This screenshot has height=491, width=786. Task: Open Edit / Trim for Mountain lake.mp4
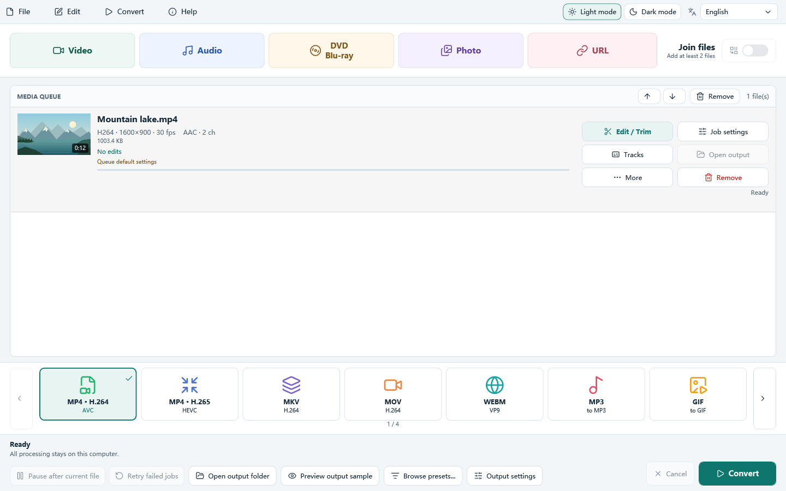(627, 131)
